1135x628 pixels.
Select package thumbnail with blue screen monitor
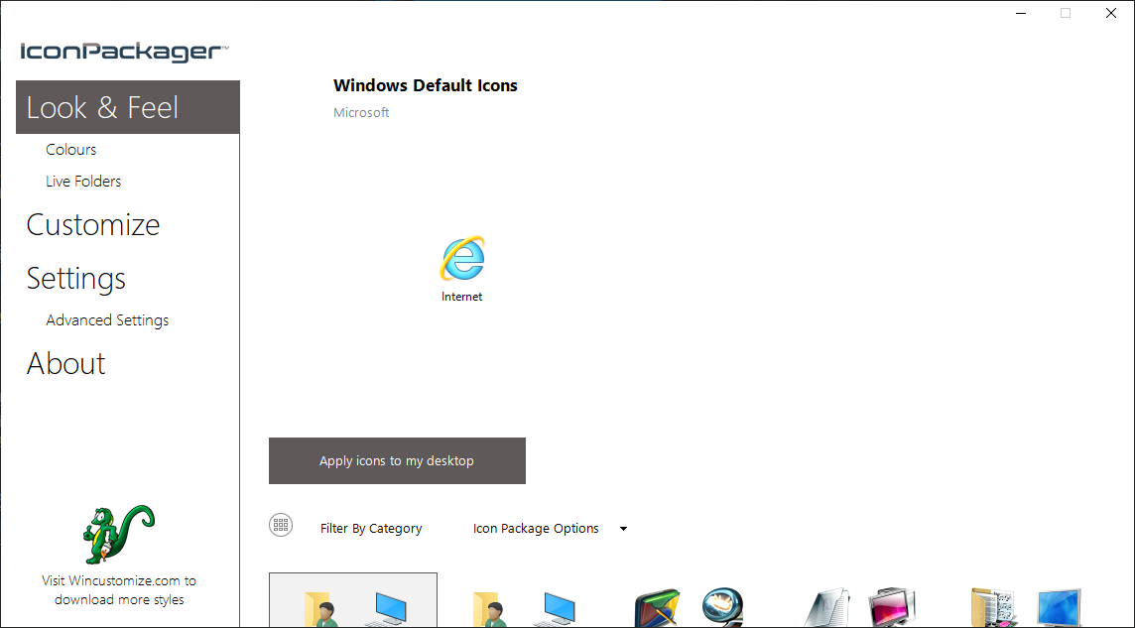(x=1028, y=606)
